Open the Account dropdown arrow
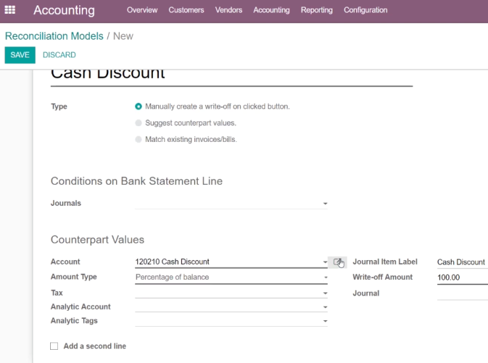This screenshot has height=363, width=488. (x=325, y=262)
